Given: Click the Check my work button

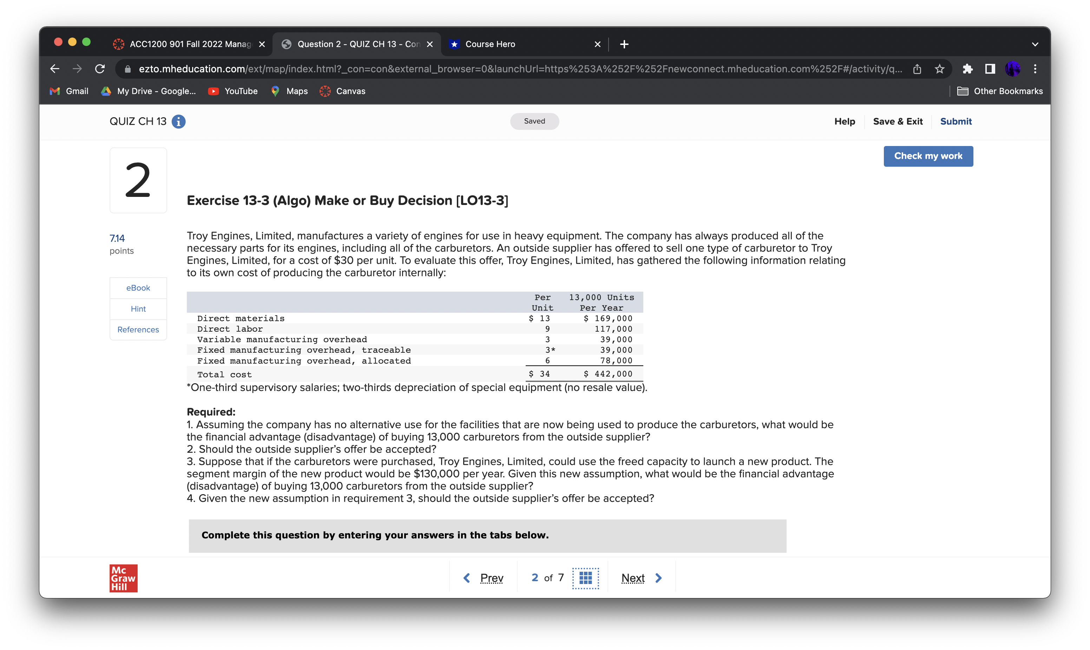Looking at the screenshot, I should coord(928,156).
